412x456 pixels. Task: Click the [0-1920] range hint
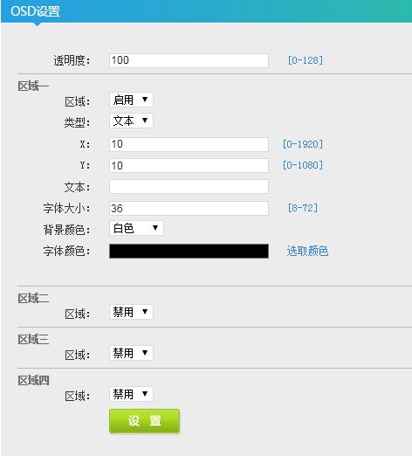click(303, 144)
